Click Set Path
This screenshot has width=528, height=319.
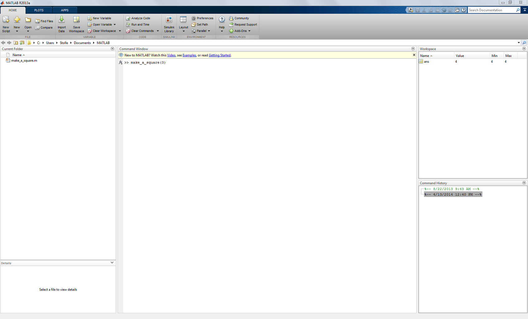pos(200,24)
